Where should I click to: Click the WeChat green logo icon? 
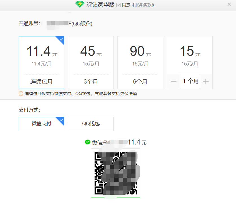[x=88, y=142]
